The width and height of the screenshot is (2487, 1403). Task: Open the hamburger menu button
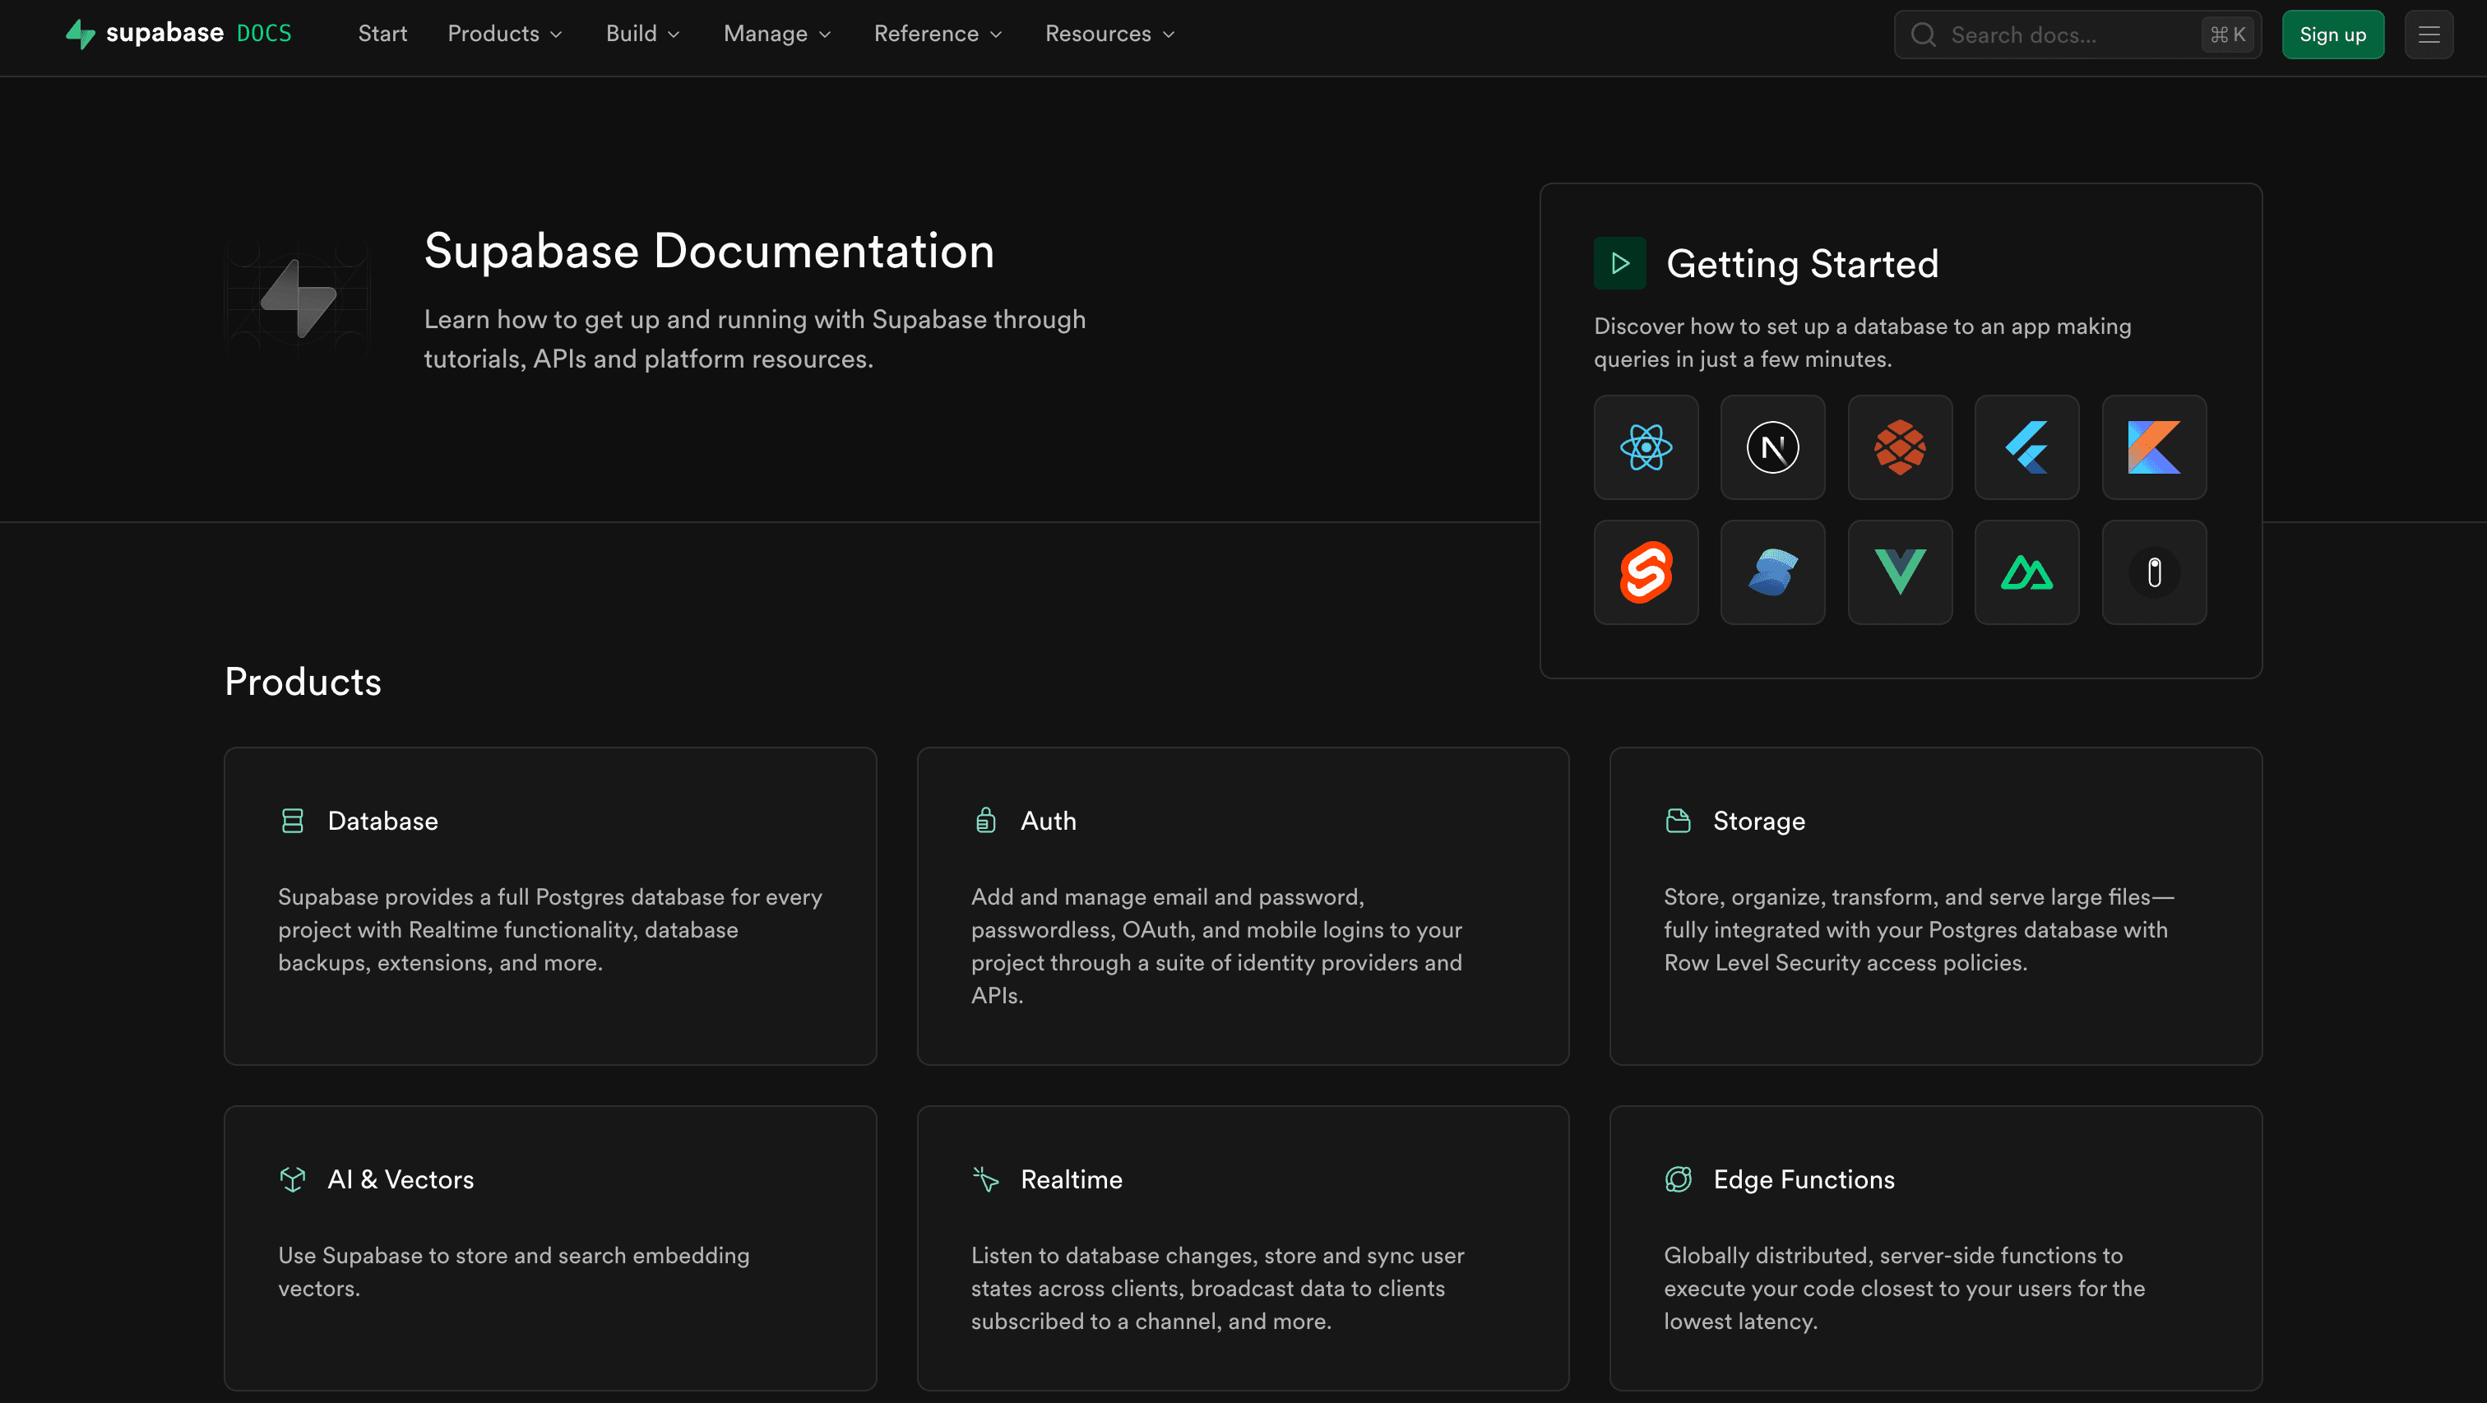click(x=2429, y=35)
